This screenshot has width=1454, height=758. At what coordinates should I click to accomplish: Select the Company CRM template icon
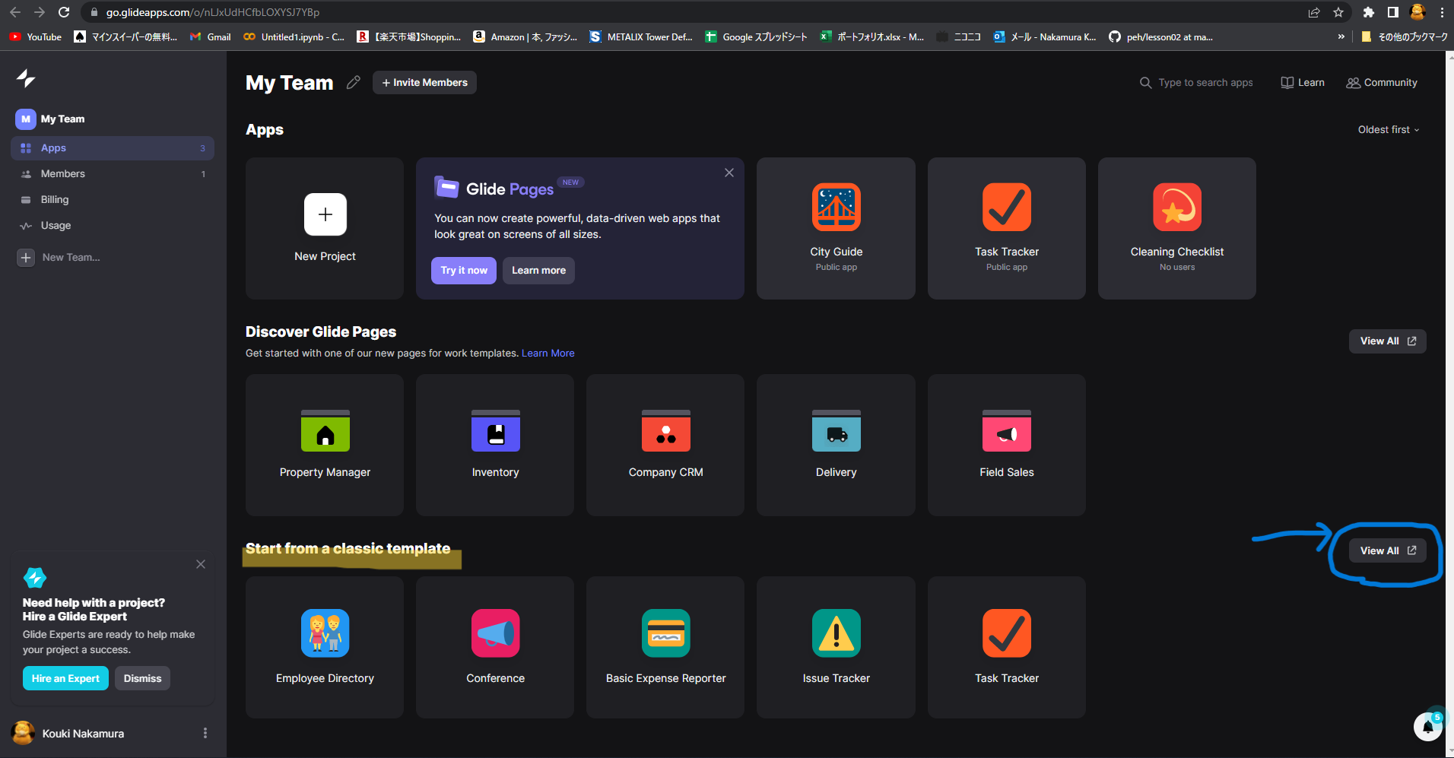665,431
